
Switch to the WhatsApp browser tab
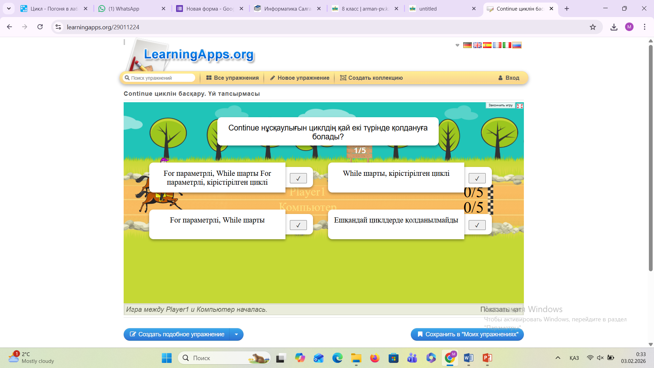127,9
